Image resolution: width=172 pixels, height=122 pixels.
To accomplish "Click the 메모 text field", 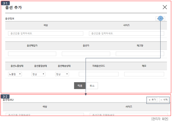I will [x=144, y=74].
